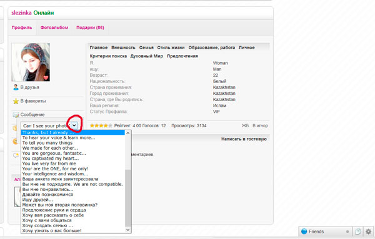Select the Главное section tab

point(99,47)
